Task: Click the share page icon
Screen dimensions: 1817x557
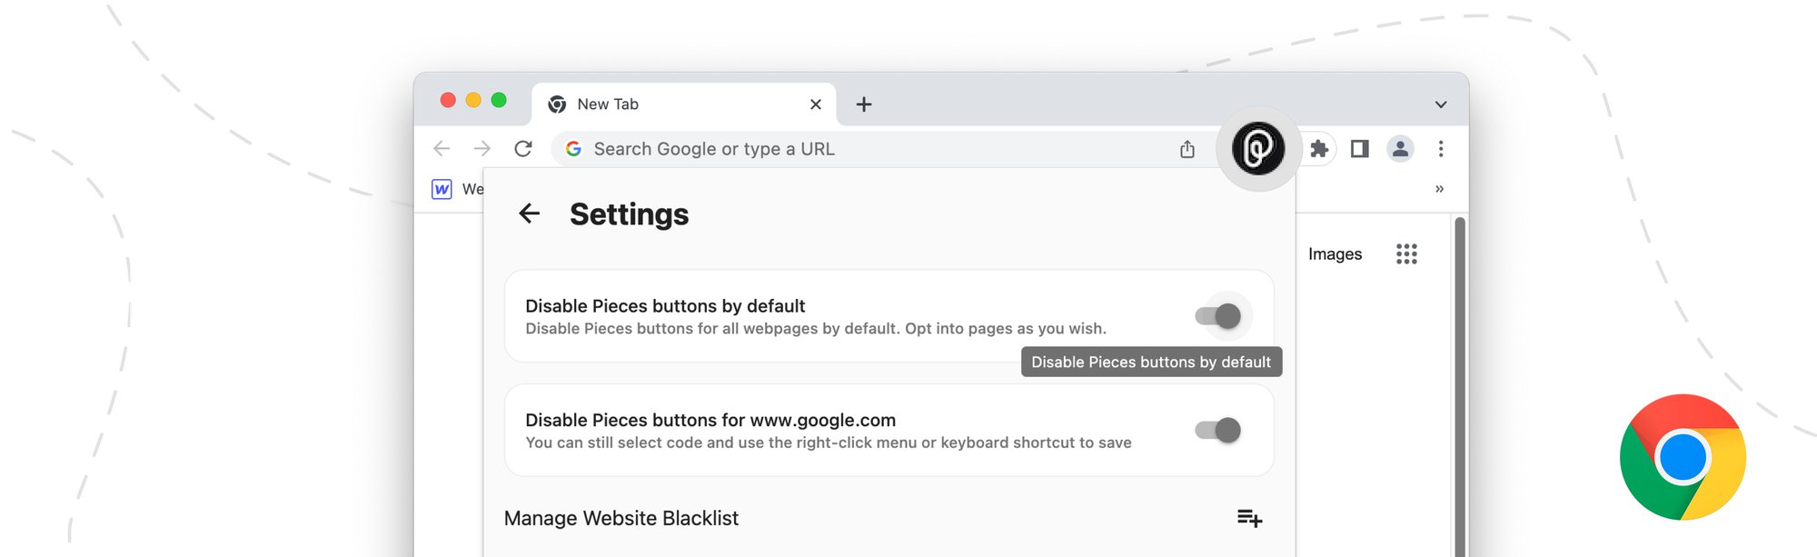Action: click(1187, 149)
